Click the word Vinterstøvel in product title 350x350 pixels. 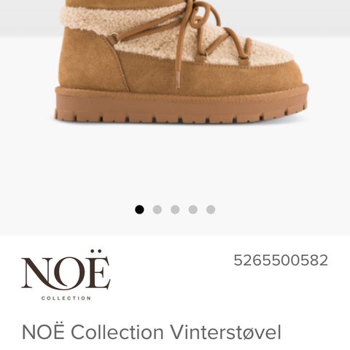pos(225,332)
